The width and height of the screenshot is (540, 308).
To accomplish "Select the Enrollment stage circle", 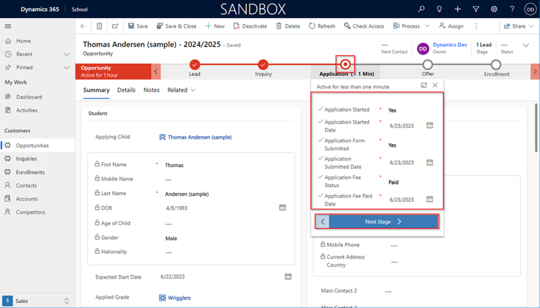I will click(496, 65).
